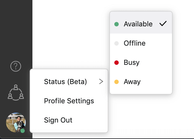Screen dimensions: 194x139
Task: Open the Status (Beta) menu item
Action: coord(69,82)
